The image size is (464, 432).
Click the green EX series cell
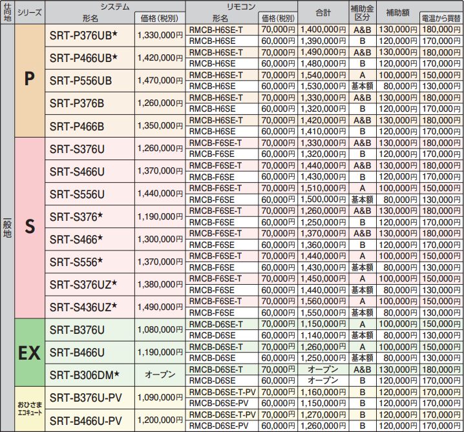pos(29,352)
